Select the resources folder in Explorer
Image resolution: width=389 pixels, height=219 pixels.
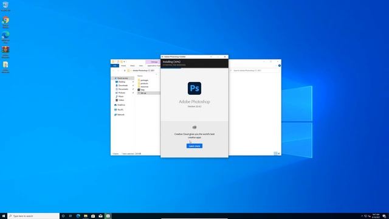coord(144,86)
